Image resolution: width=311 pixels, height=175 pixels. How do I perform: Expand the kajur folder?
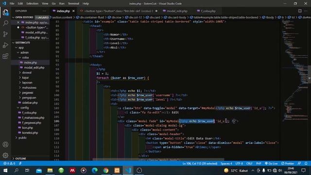pyautogui.click(x=30, y=78)
